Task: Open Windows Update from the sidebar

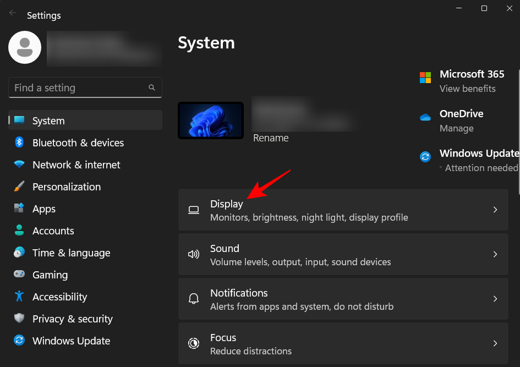Action: point(71,341)
